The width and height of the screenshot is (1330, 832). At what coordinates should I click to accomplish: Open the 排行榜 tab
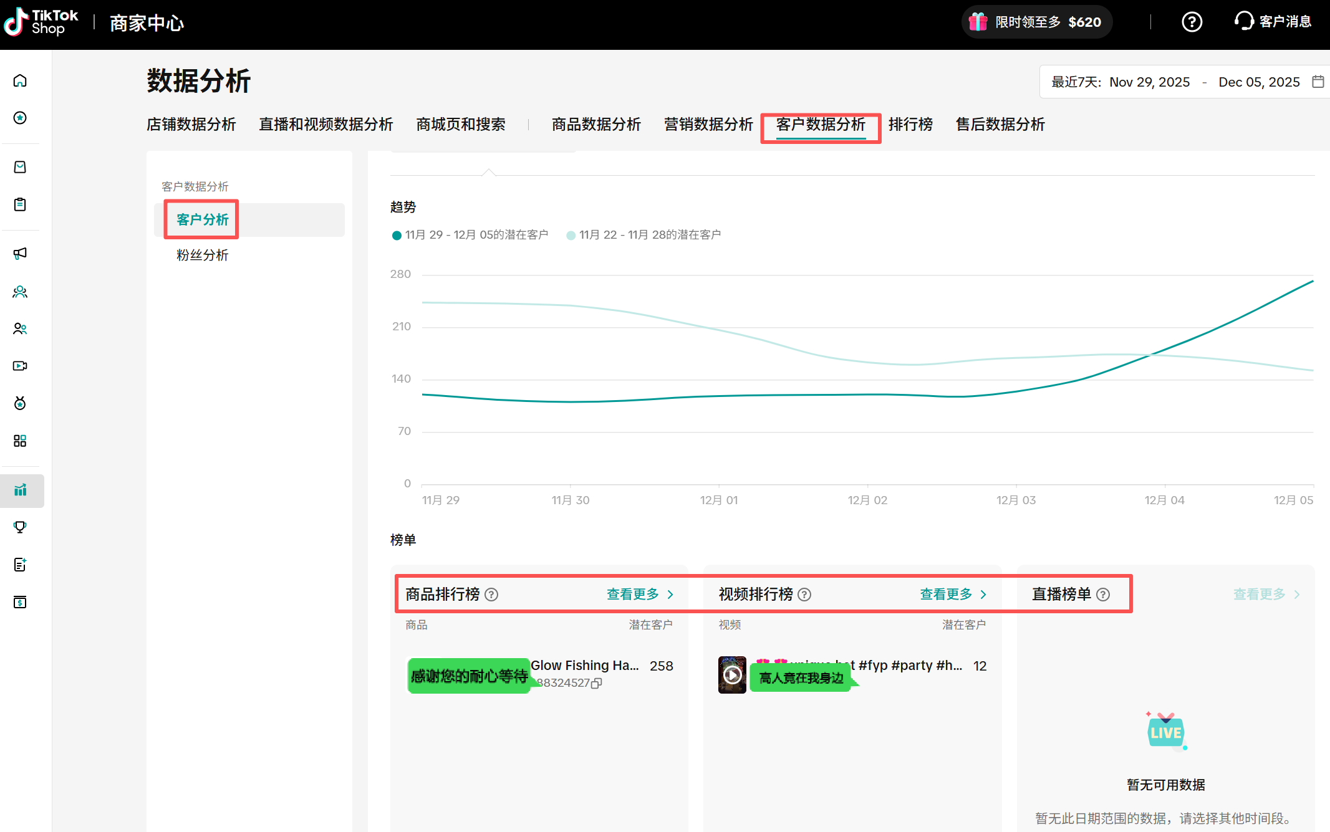pyautogui.click(x=910, y=125)
